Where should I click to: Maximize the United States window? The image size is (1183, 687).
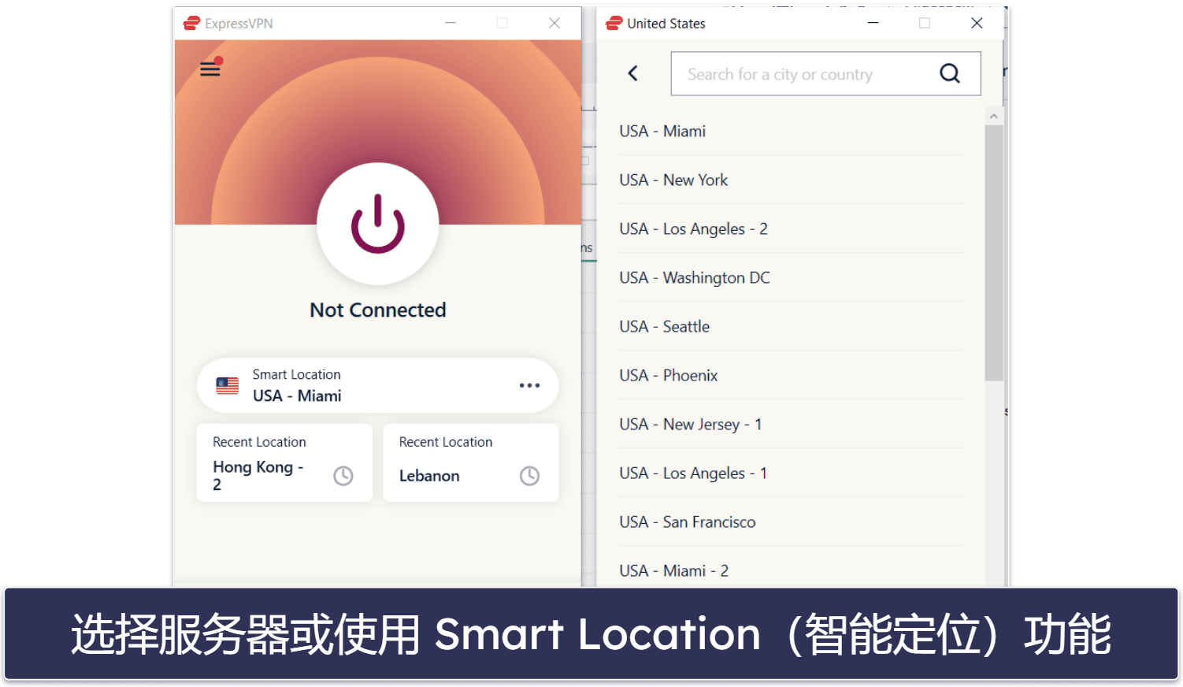tap(925, 23)
